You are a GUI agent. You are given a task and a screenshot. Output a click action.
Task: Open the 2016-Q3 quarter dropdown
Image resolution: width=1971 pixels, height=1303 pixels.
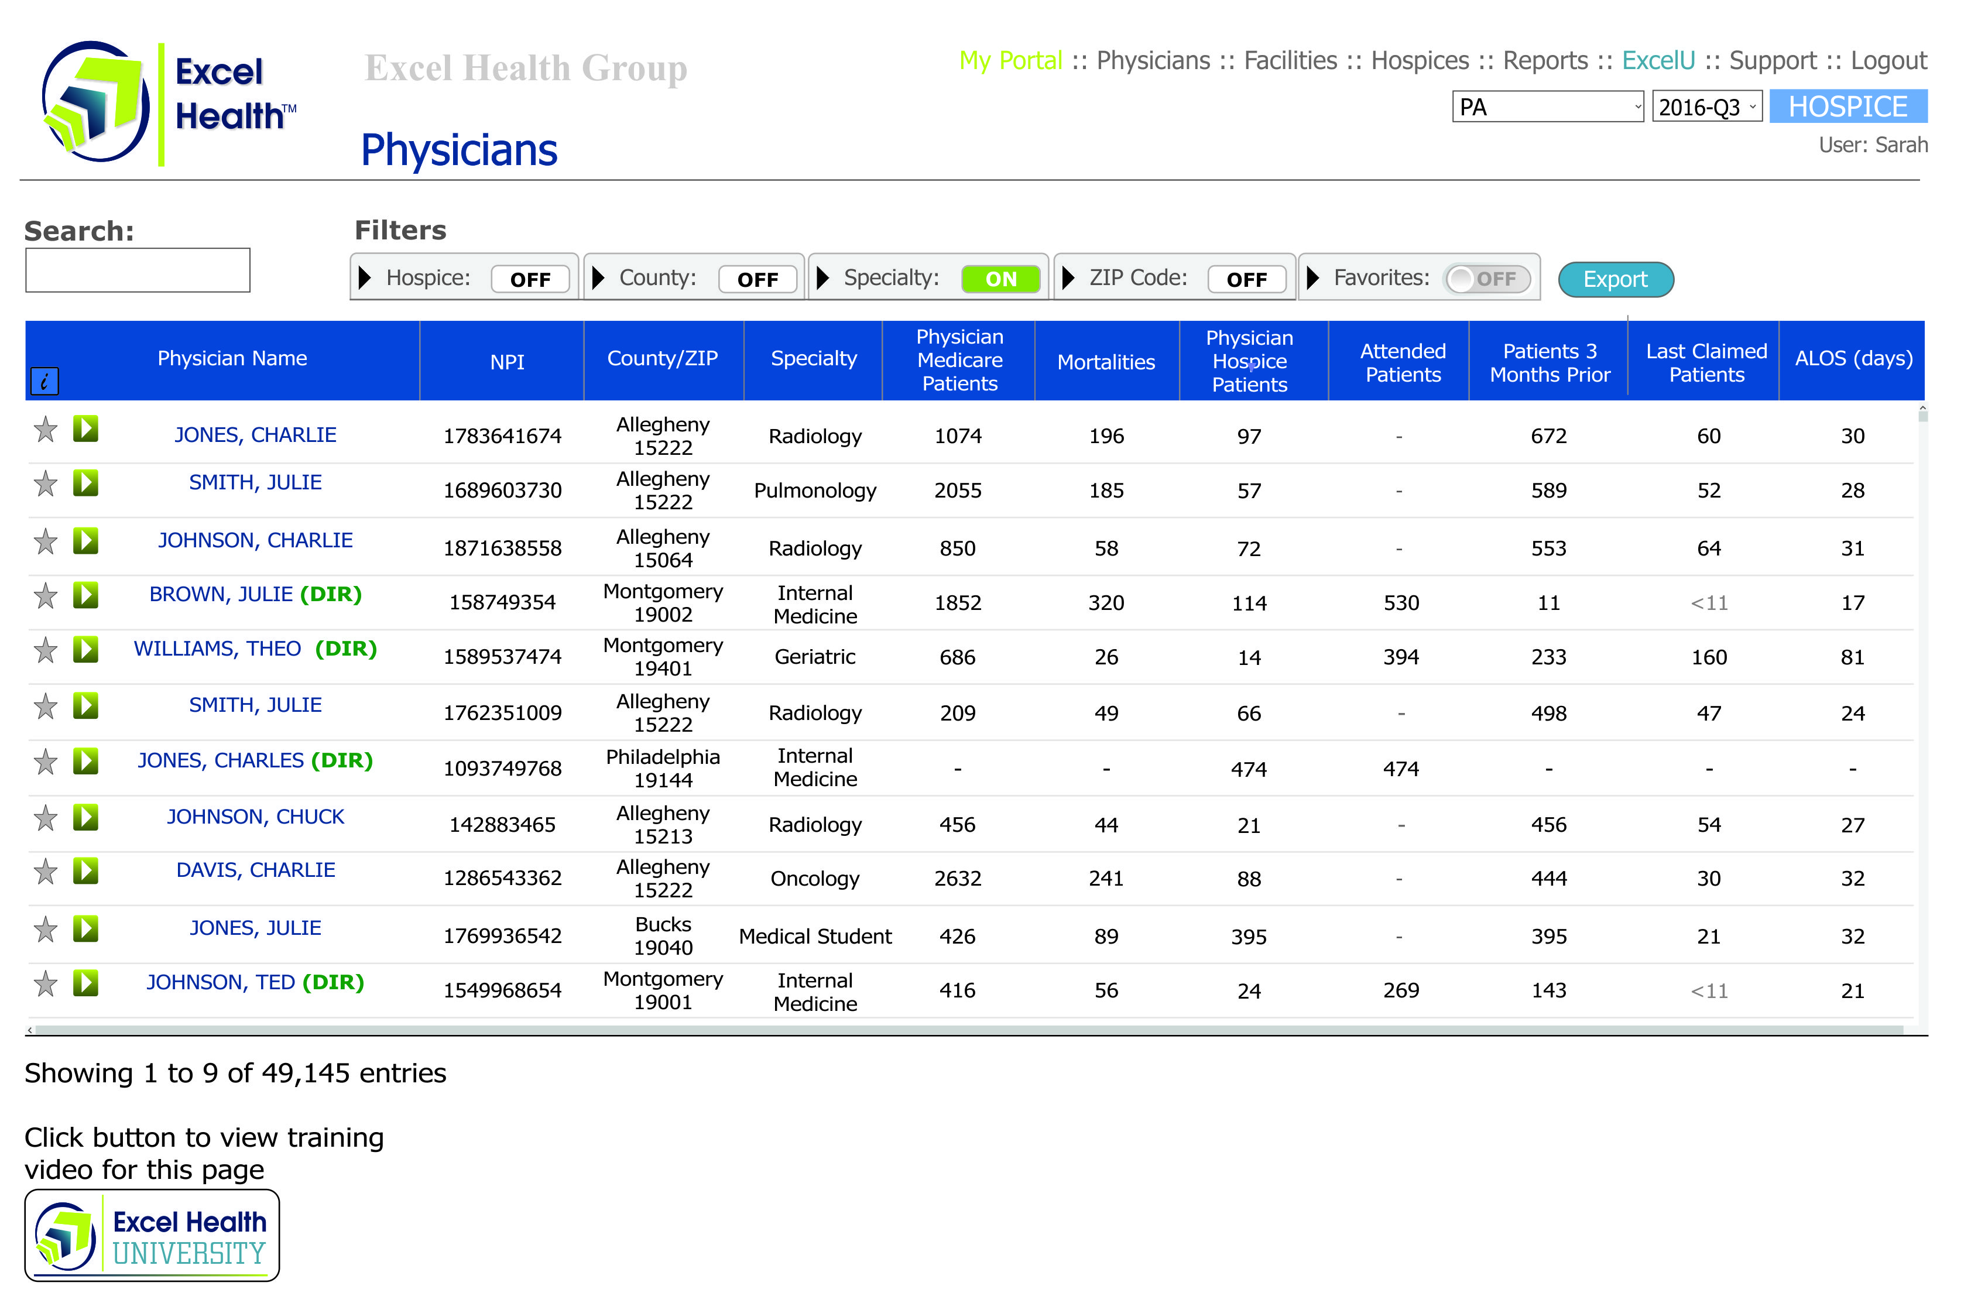(1706, 107)
